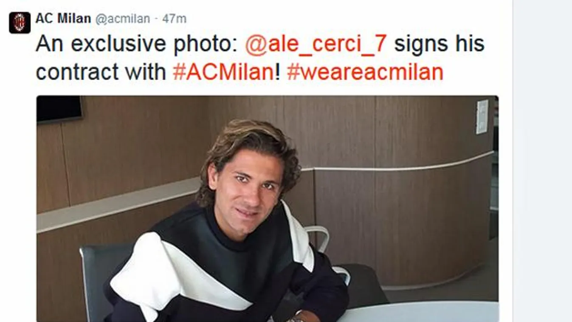Open the #ACMilan hashtag
Viewport: 572px width, 322px height.
(x=224, y=72)
